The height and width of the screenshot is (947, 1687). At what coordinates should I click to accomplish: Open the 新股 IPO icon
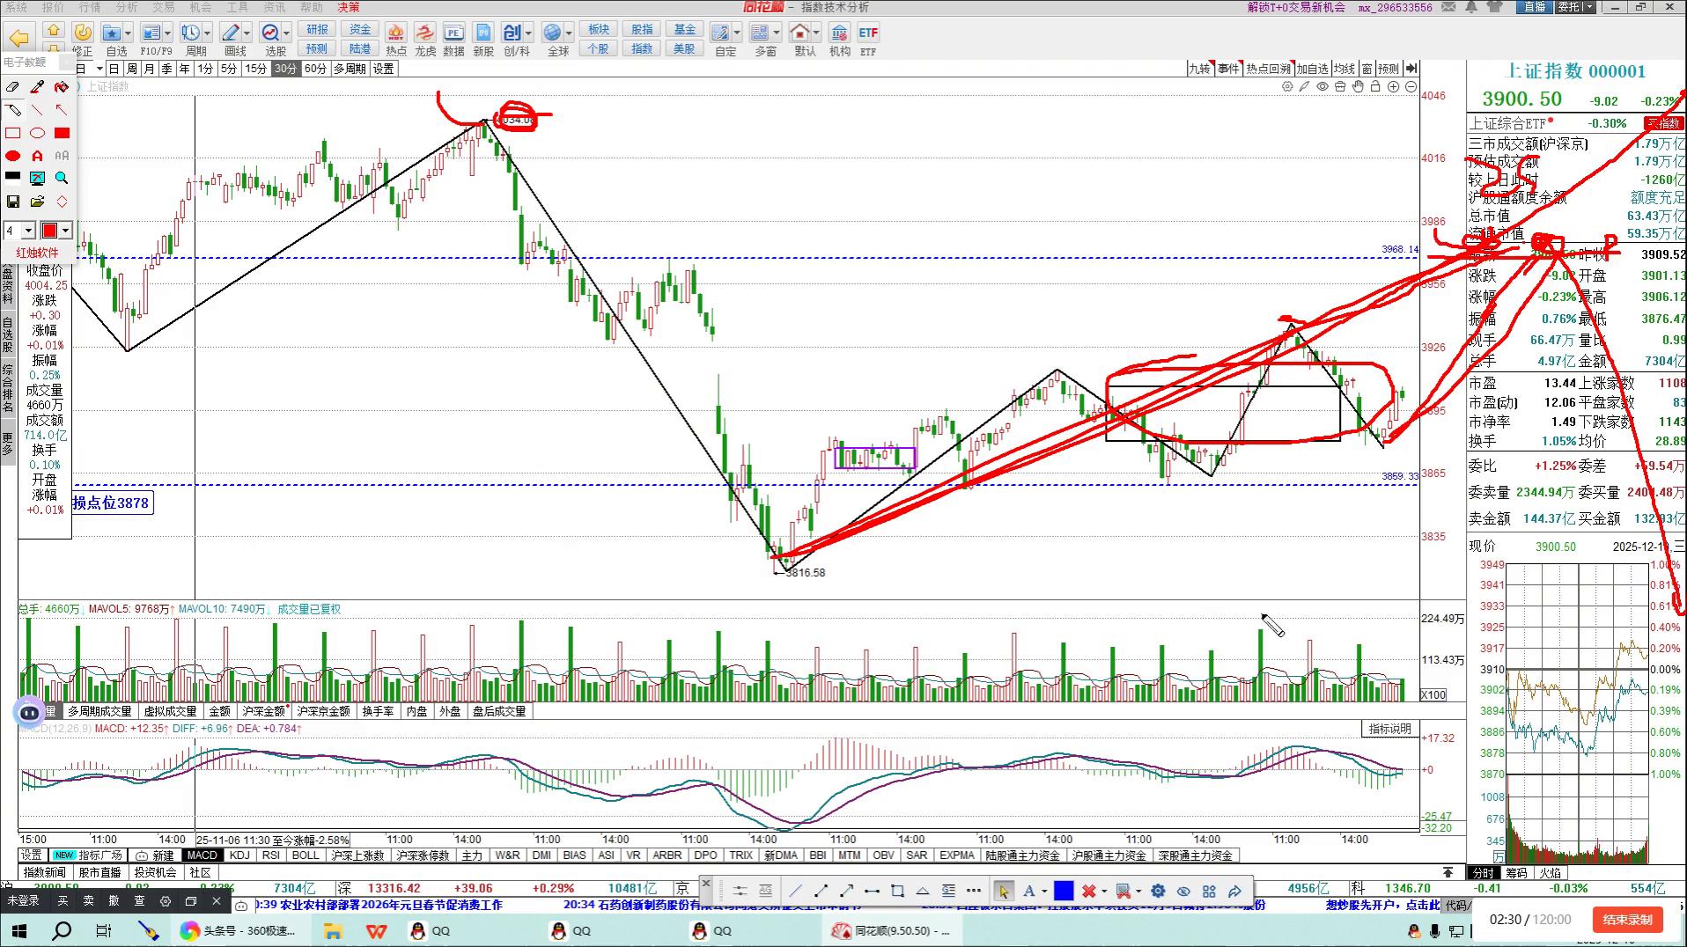tap(483, 40)
